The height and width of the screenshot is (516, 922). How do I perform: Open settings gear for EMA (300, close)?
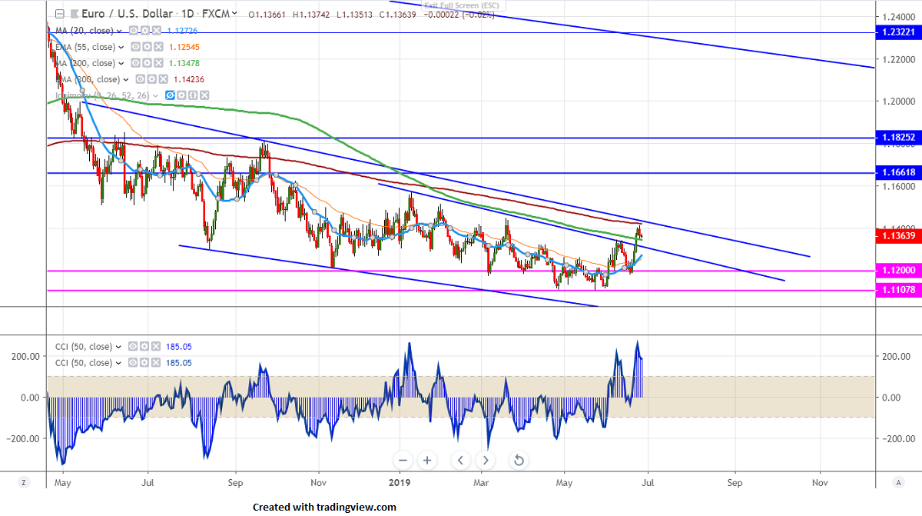tap(151, 79)
